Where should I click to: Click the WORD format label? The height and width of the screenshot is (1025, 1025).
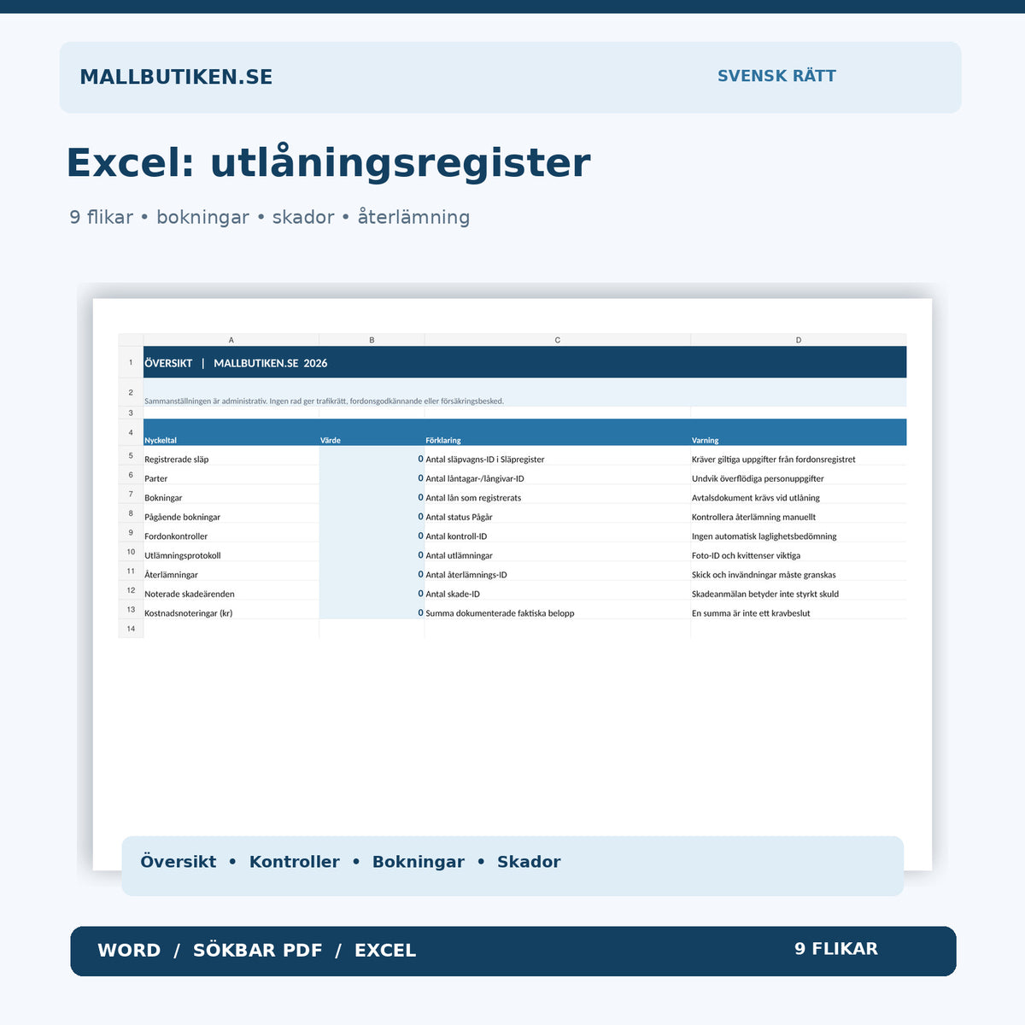coord(129,951)
